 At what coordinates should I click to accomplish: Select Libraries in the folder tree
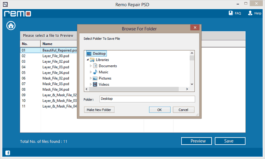[102, 60]
